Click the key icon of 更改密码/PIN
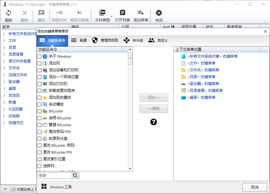Image resolution: width=270 pixels, height=194 pixels. [x=45, y=132]
